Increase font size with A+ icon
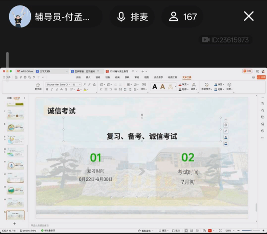 click(85, 85)
